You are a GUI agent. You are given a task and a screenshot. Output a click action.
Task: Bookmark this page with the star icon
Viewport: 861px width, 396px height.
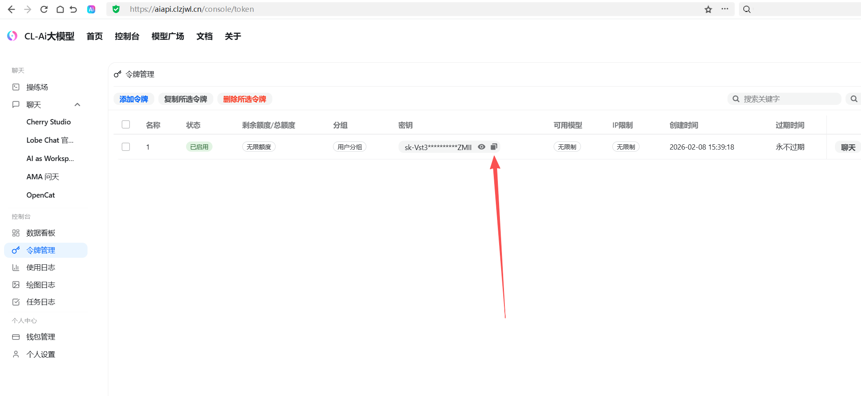click(708, 9)
